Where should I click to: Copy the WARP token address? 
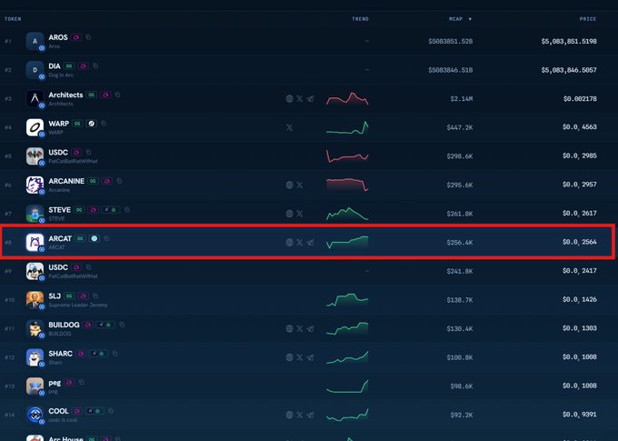[104, 124]
